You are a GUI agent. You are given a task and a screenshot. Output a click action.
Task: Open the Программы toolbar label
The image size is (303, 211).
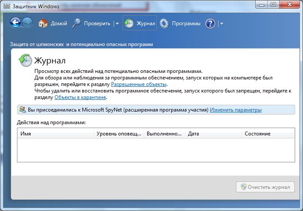(186, 23)
